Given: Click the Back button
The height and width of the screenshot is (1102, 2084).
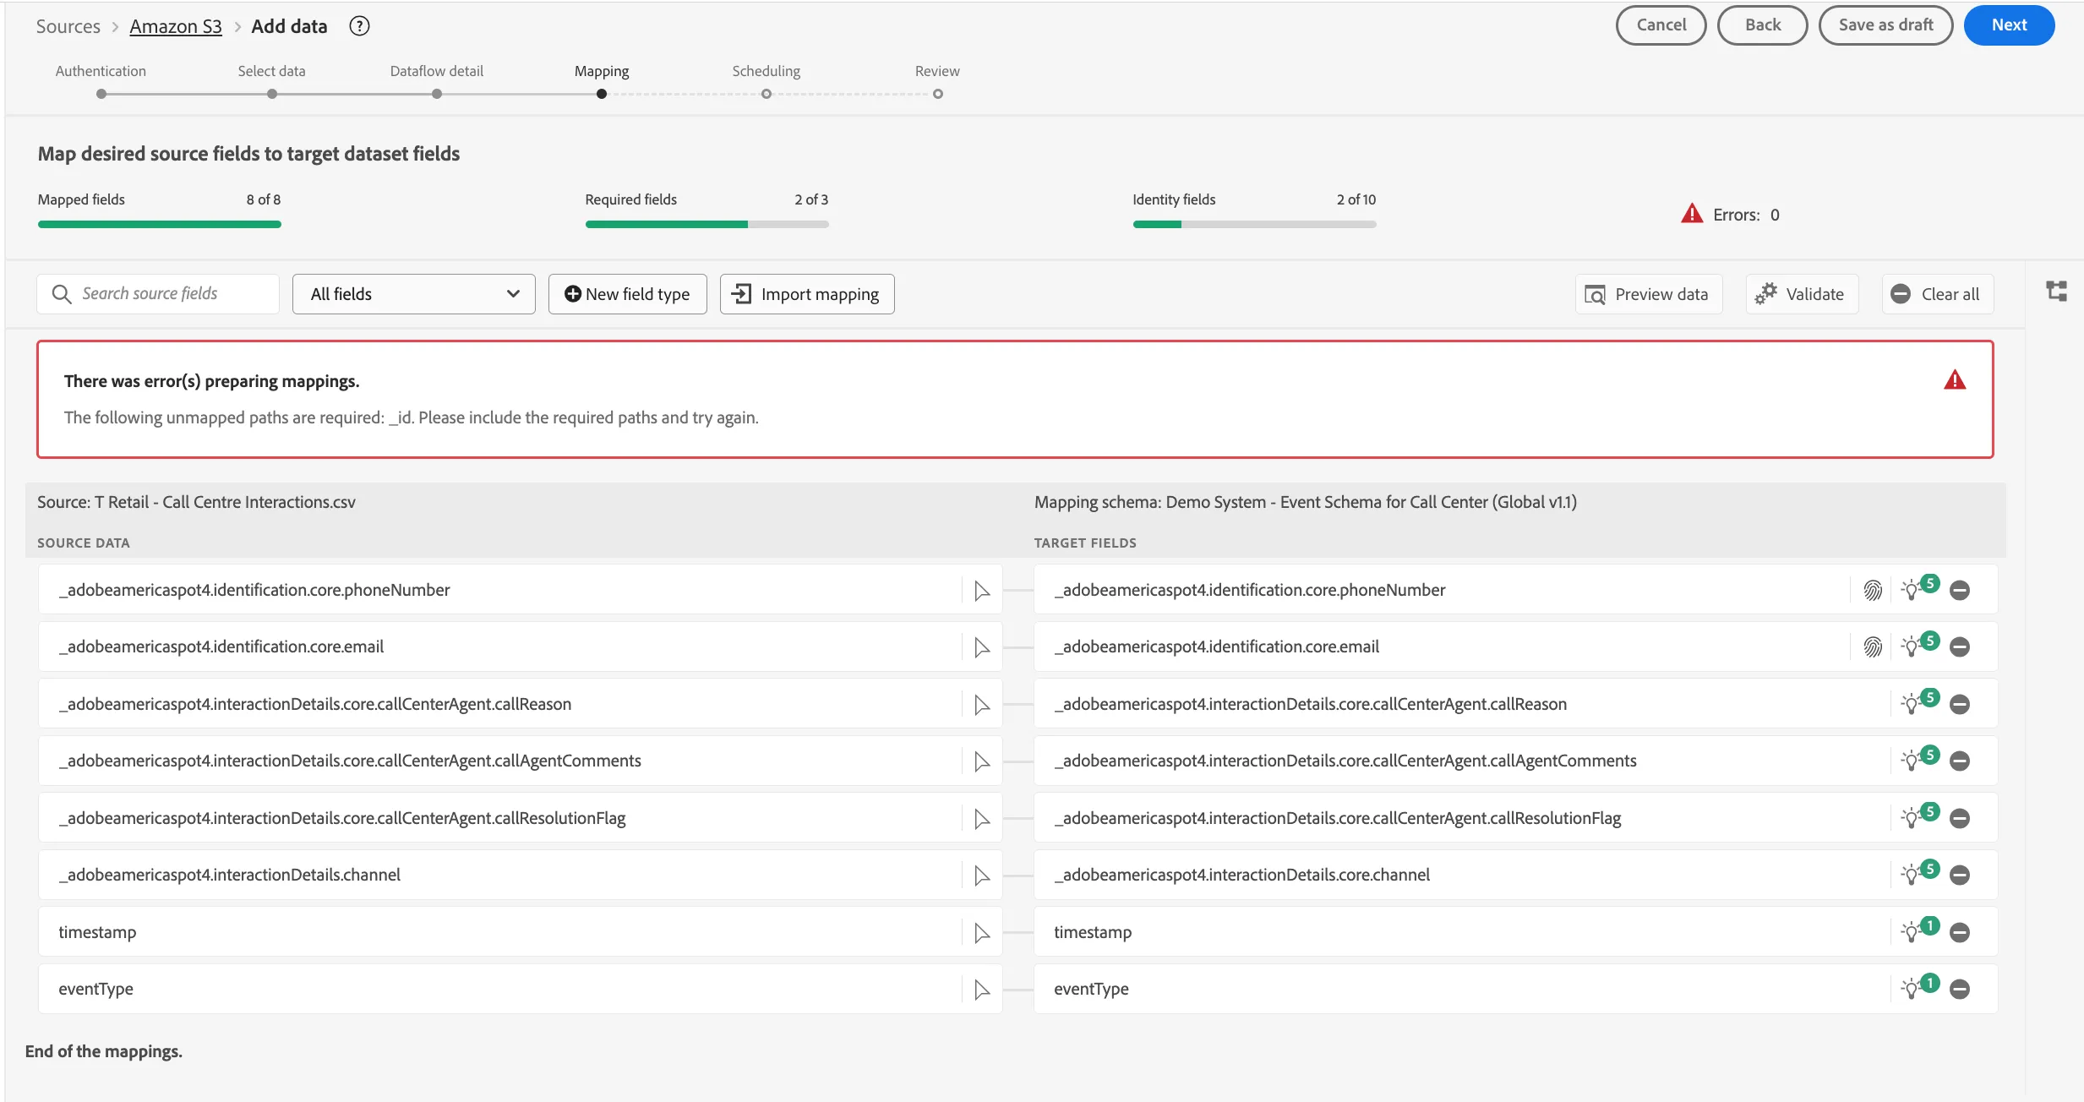Looking at the screenshot, I should pyautogui.click(x=1762, y=25).
